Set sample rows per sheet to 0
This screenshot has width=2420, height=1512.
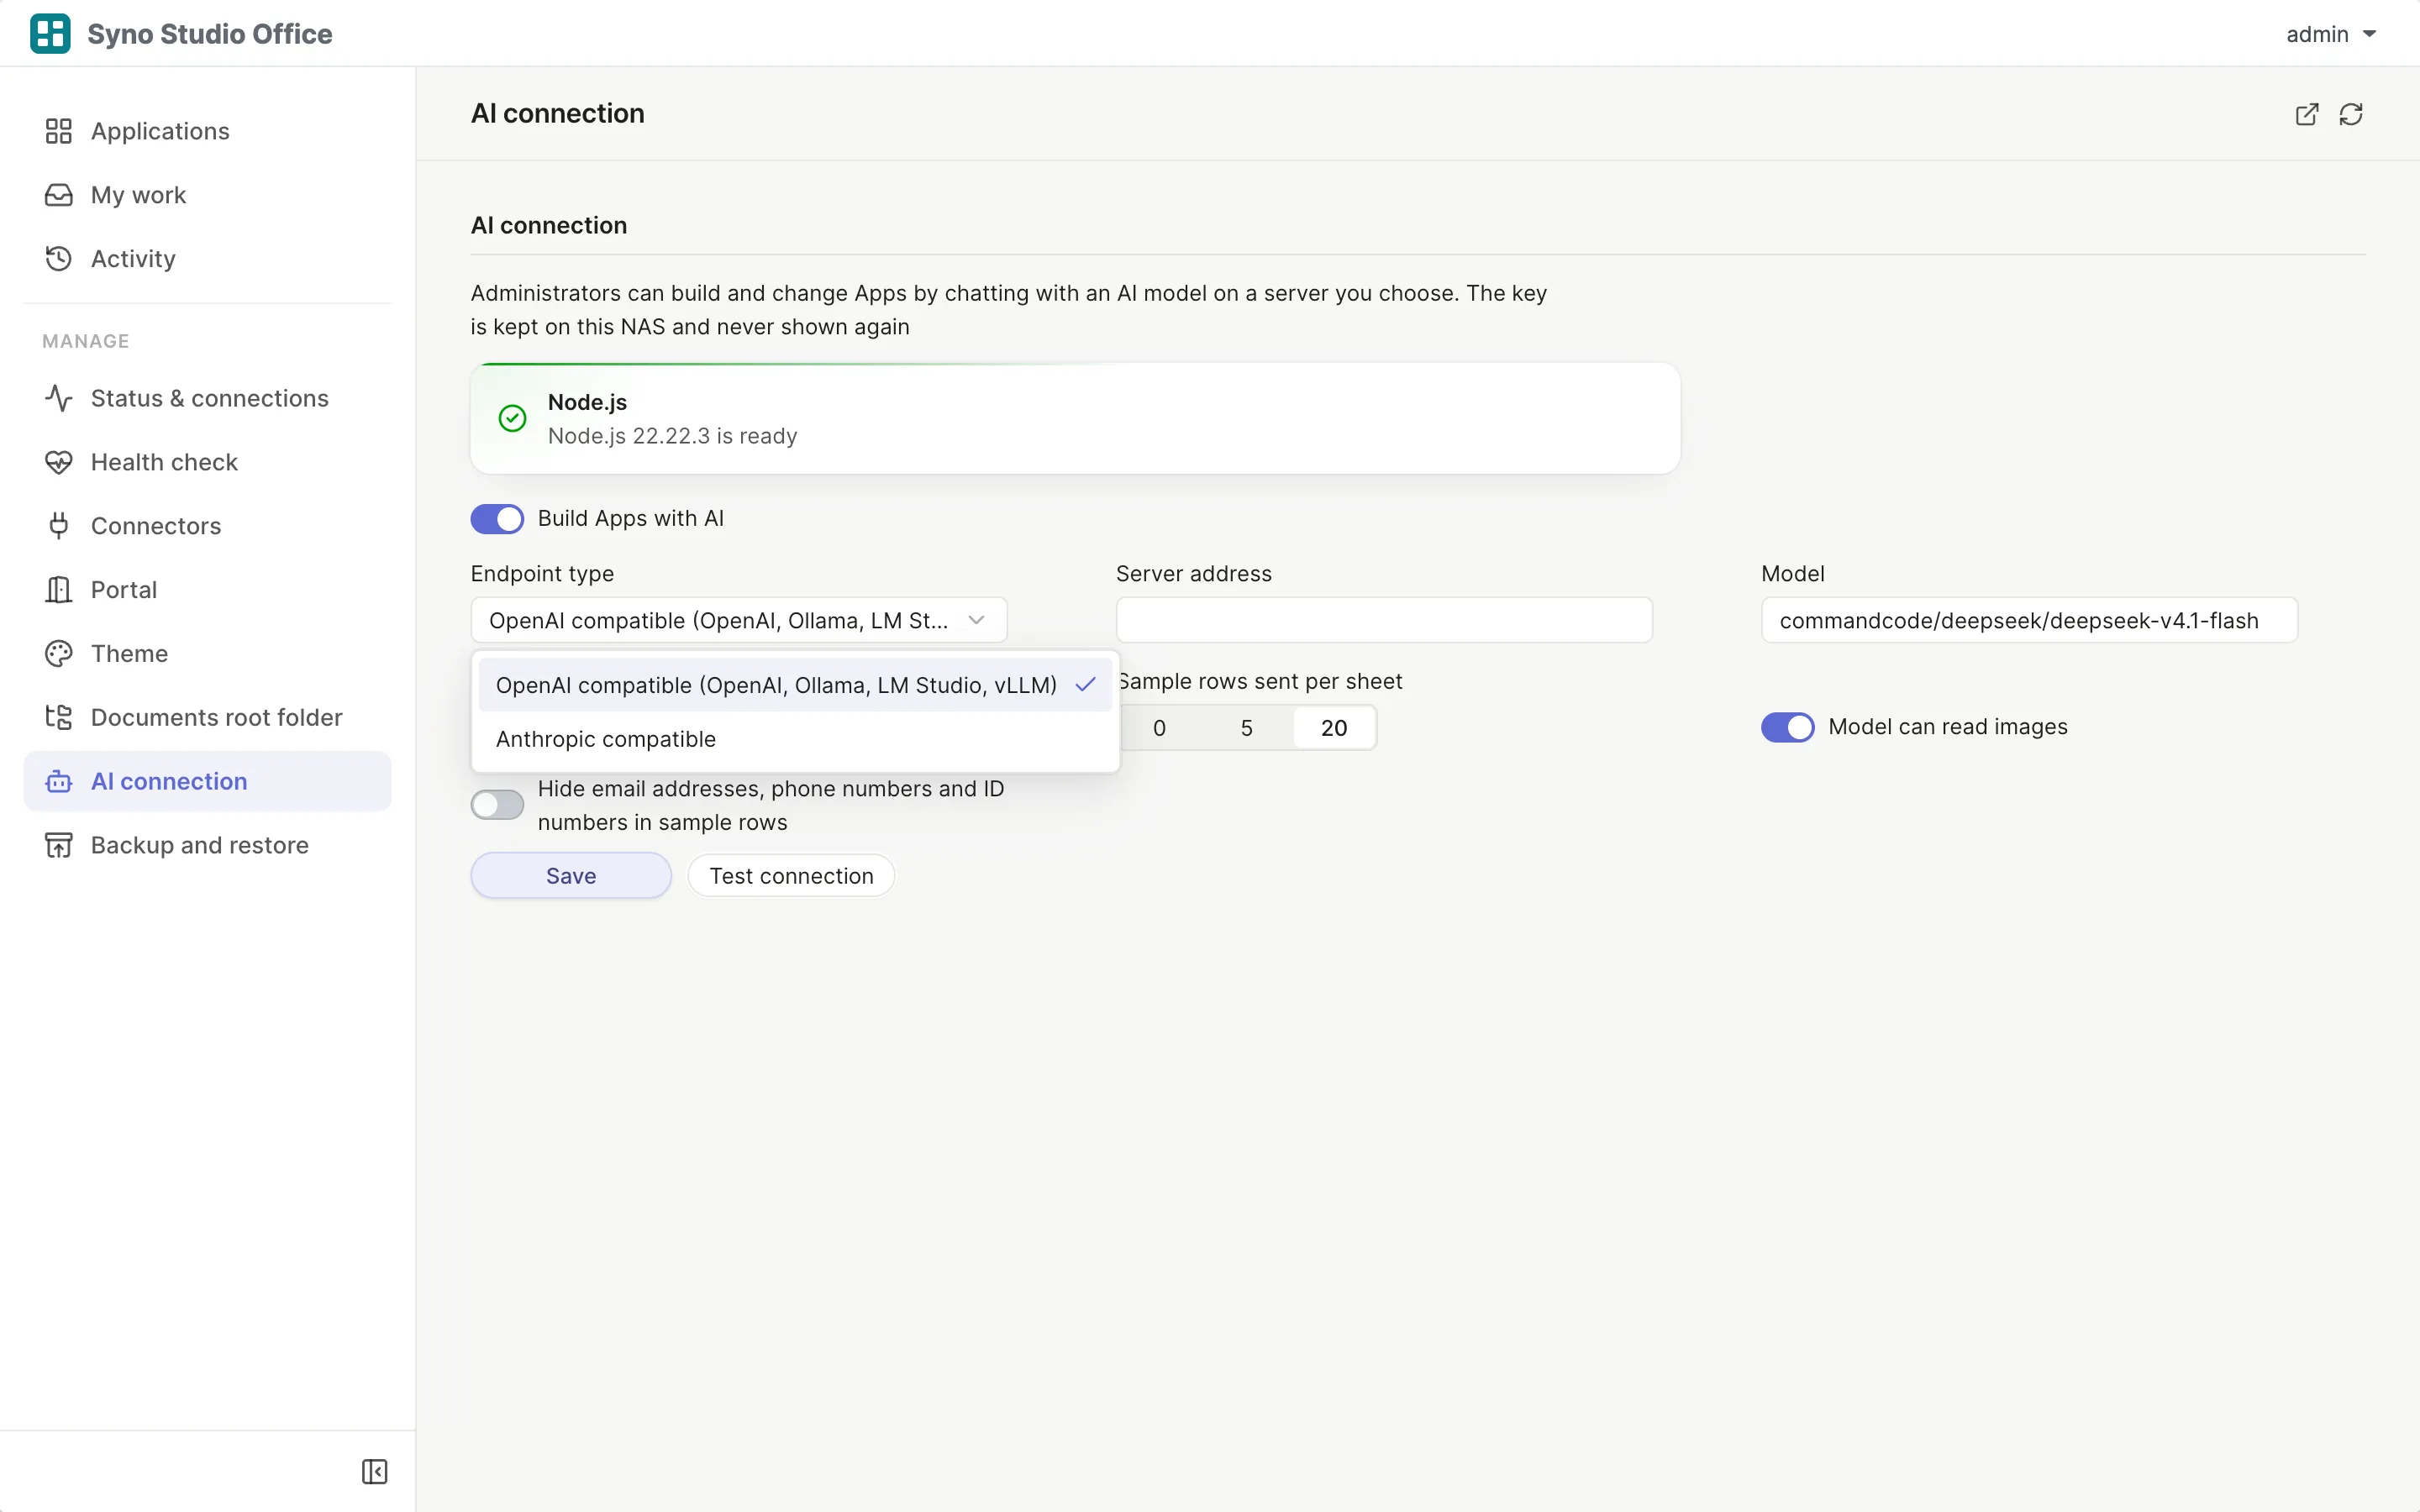(1159, 728)
